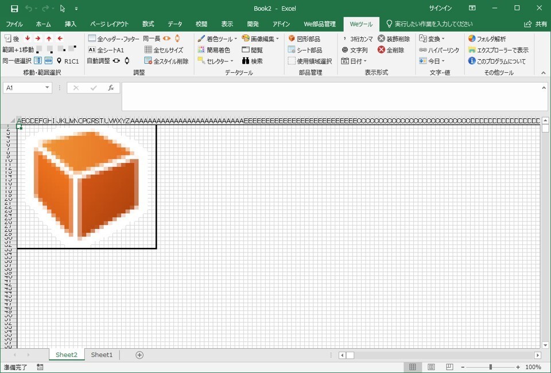Switch to the We部品管理 tab
This screenshot has width=551, height=373.
tap(320, 24)
